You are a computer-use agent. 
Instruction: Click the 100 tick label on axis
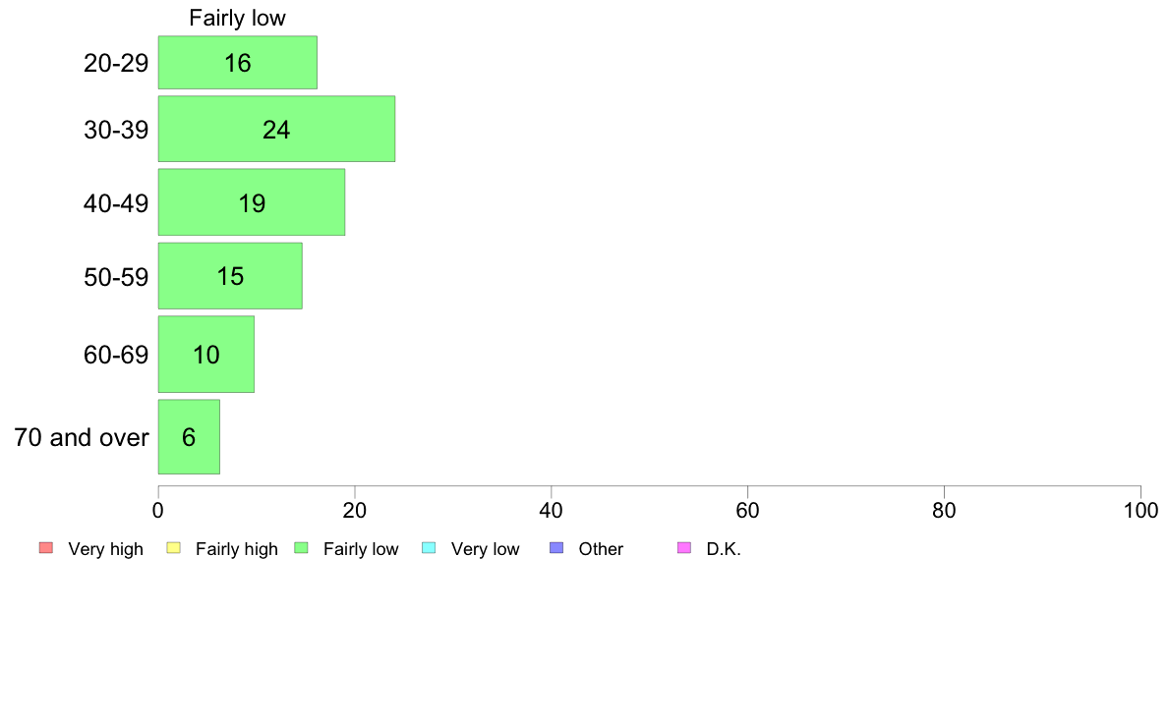click(x=1140, y=510)
